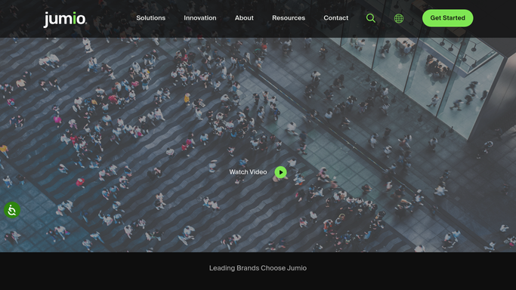Open the About menu
The image size is (516, 290).
[244, 18]
